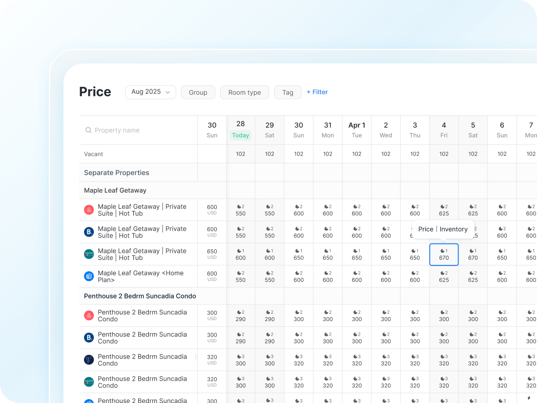Select the Vrbo icon for Penthouse Suncadia Condo
Viewport: 537px width, 403px height.
[89, 360]
